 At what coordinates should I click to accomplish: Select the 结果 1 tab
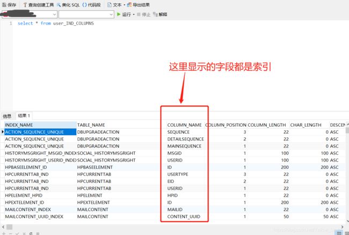(24, 115)
